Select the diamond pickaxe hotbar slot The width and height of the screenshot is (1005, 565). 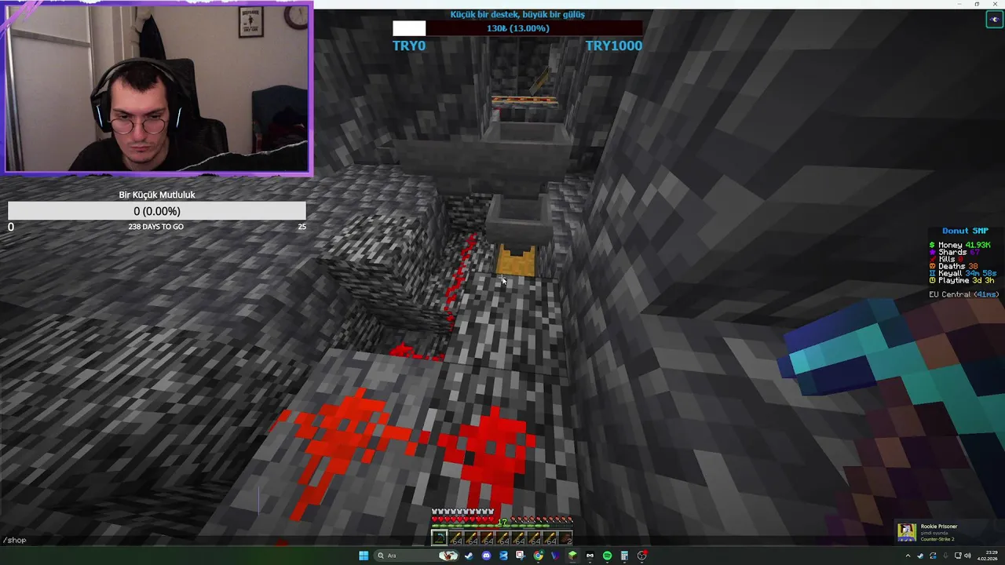tap(440, 538)
